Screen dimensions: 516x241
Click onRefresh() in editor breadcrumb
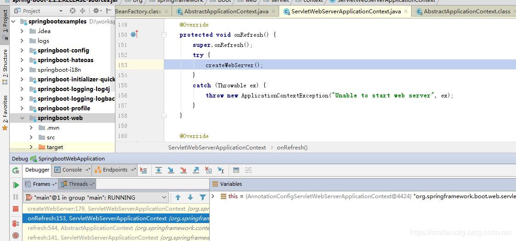click(292, 148)
